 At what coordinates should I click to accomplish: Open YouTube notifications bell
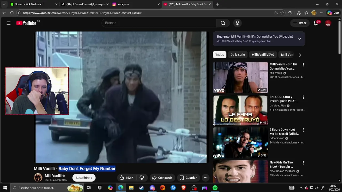316,23
